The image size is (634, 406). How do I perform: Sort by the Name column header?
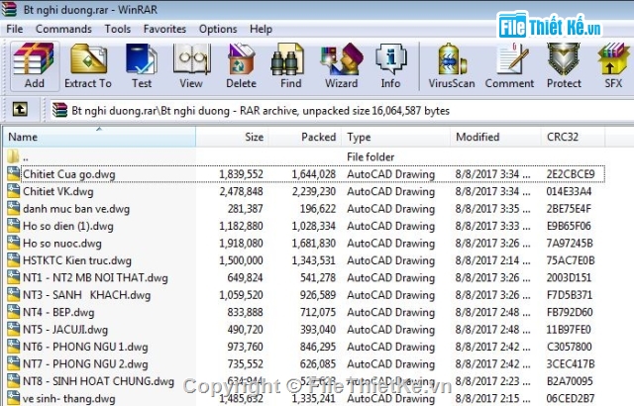pos(99,137)
